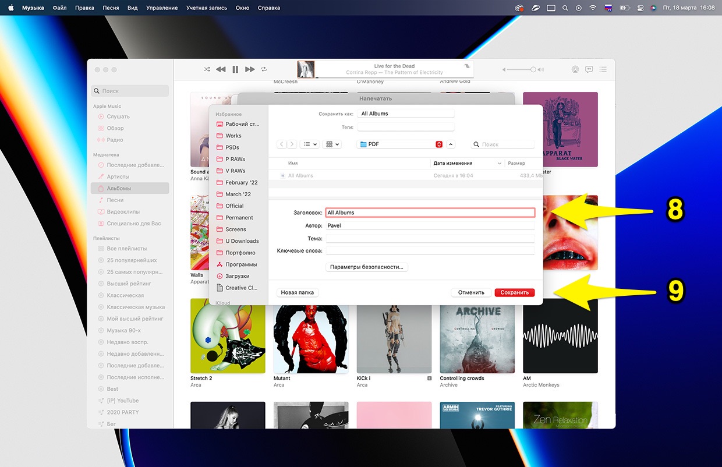
Task: Show lyrics panel
Action: [589, 69]
